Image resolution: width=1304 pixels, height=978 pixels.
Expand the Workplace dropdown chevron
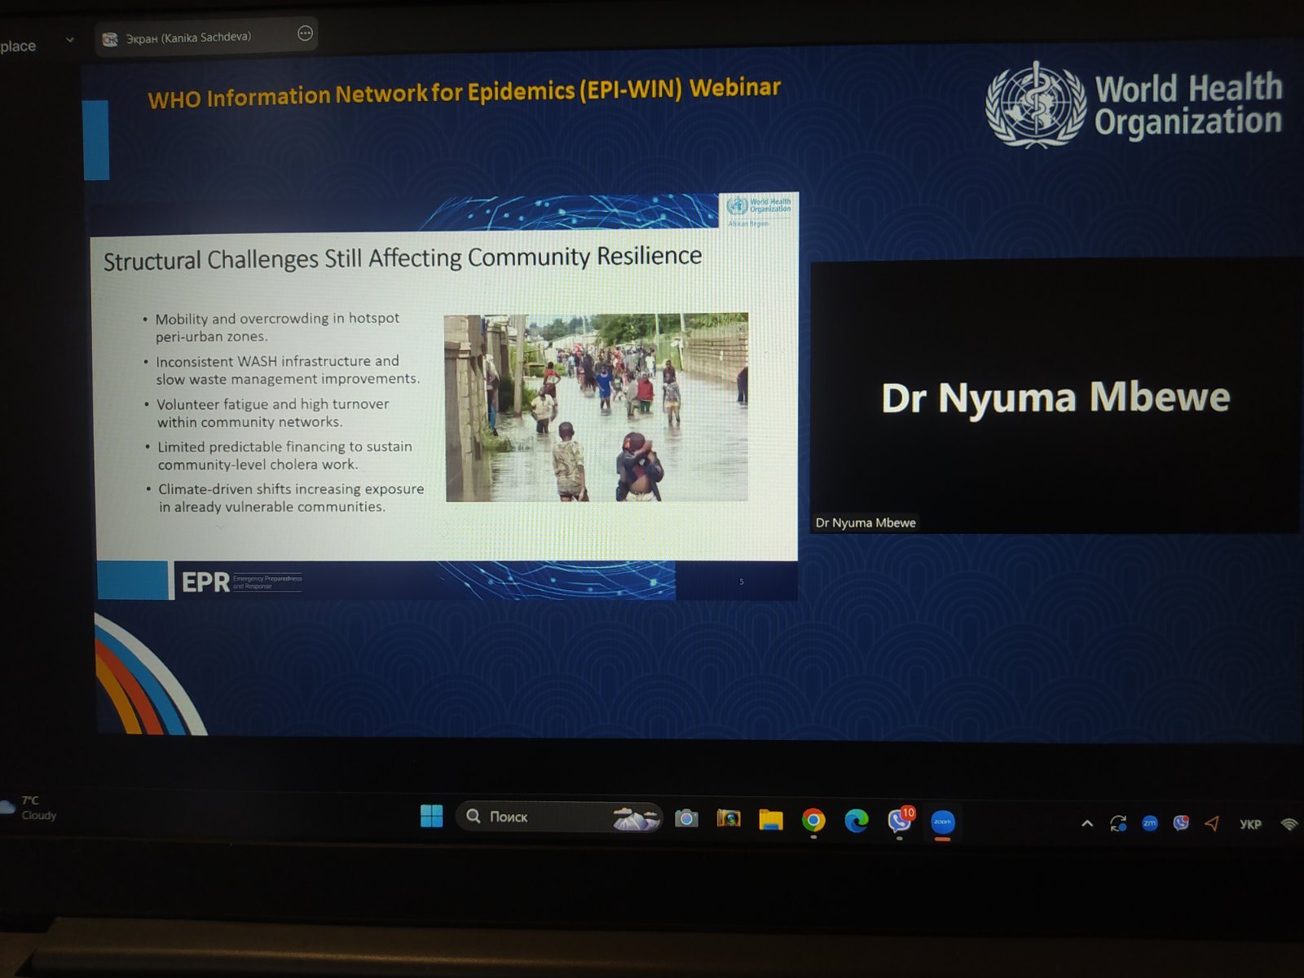click(69, 39)
